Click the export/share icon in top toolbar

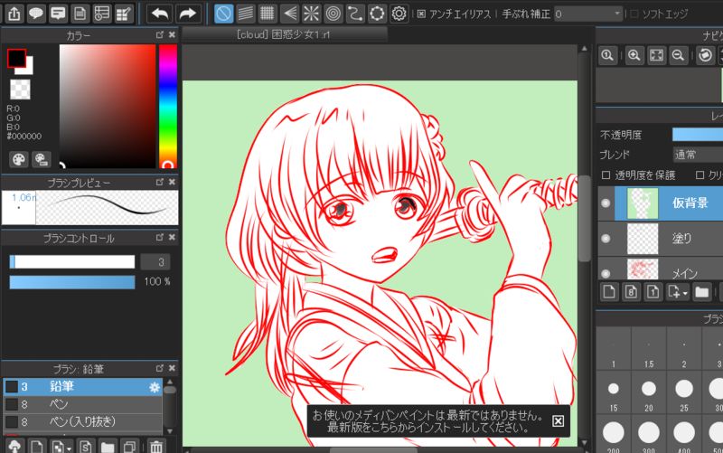(14, 14)
